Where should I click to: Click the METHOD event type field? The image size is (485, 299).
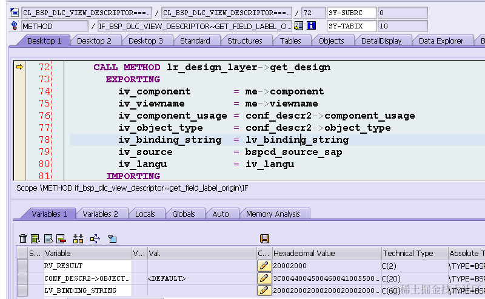tap(55, 26)
